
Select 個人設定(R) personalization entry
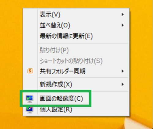pos(76,110)
